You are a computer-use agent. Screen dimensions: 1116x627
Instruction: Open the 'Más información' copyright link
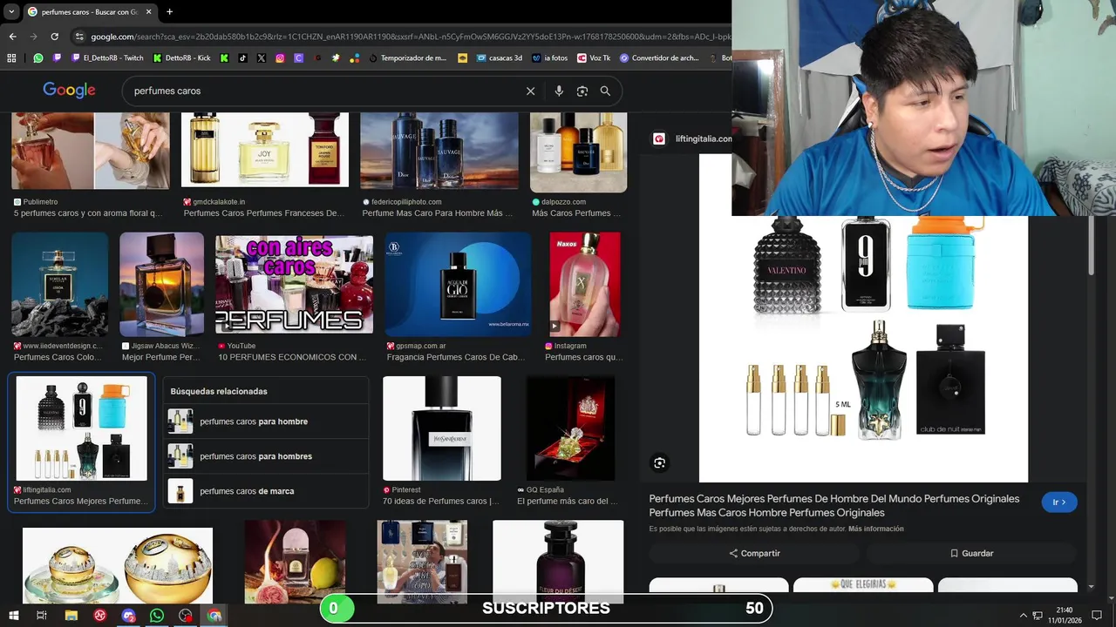[875, 529]
